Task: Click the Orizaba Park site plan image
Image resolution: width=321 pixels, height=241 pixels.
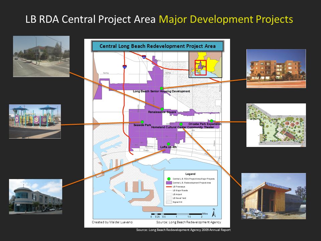Action: click(276, 125)
